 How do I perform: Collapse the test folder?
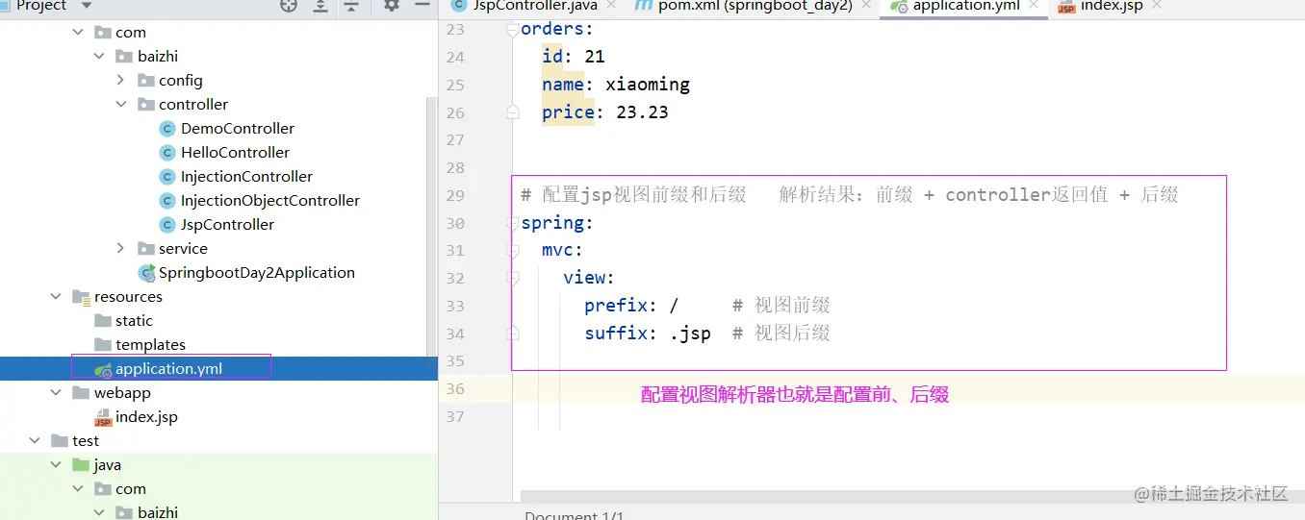pyautogui.click(x=35, y=441)
